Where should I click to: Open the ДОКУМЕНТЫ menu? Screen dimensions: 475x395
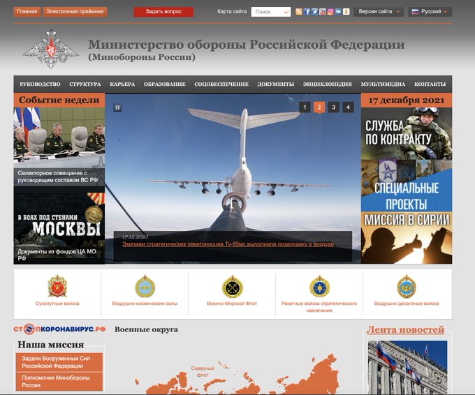click(x=276, y=84)
